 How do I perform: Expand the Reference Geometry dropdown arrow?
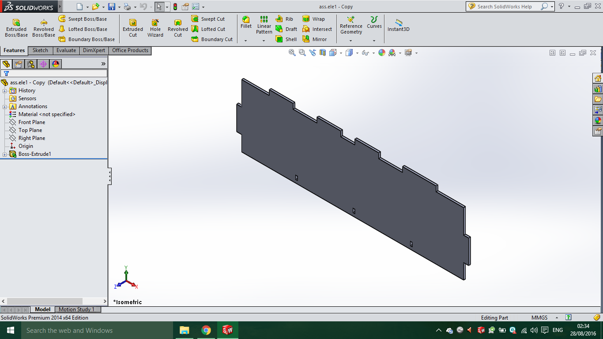coord(351,41)
